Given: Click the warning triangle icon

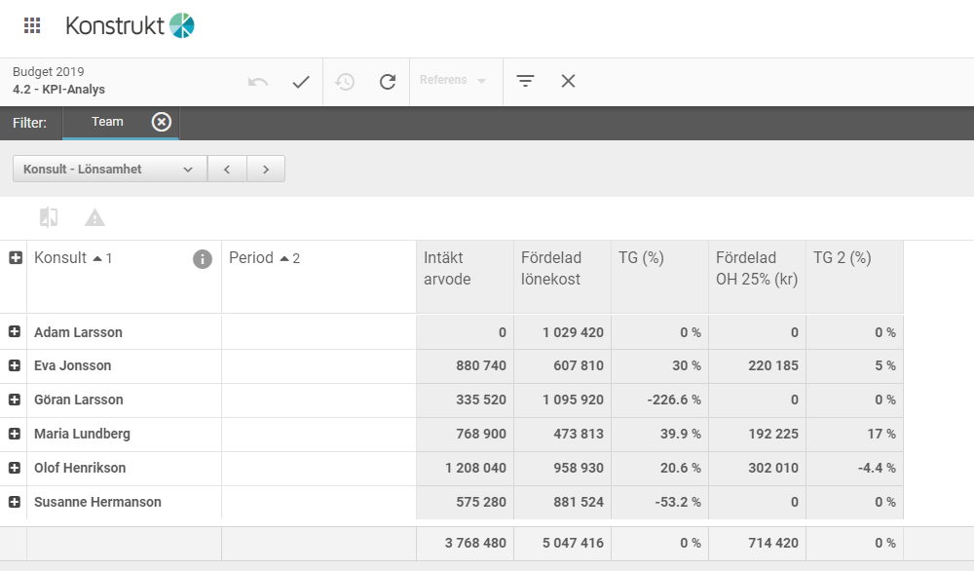Looking at the screenshot, I should pyautogui.click(x=94, y=217).
